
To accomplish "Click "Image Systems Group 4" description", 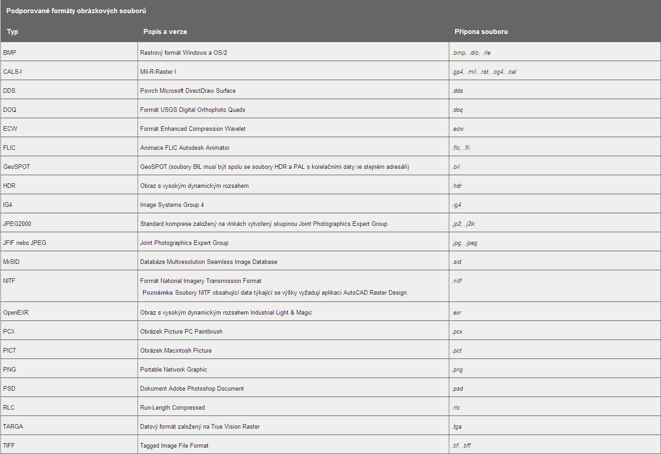I will [x=172, y=205].
